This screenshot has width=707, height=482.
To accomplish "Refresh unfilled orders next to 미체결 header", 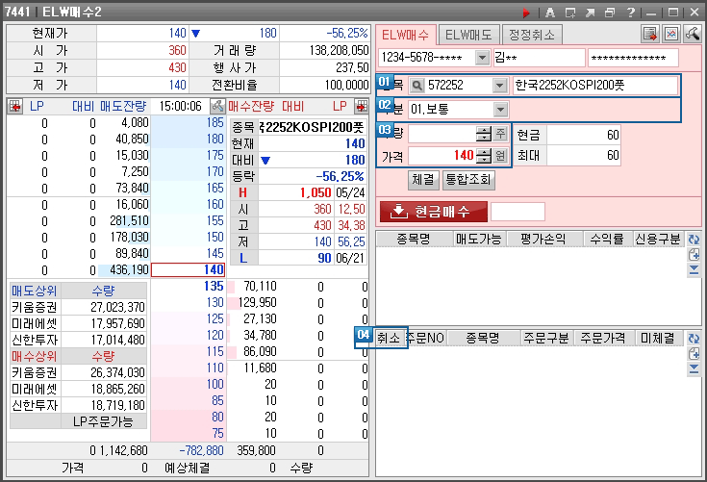I will pyautogui.click(x=694, y=339).
